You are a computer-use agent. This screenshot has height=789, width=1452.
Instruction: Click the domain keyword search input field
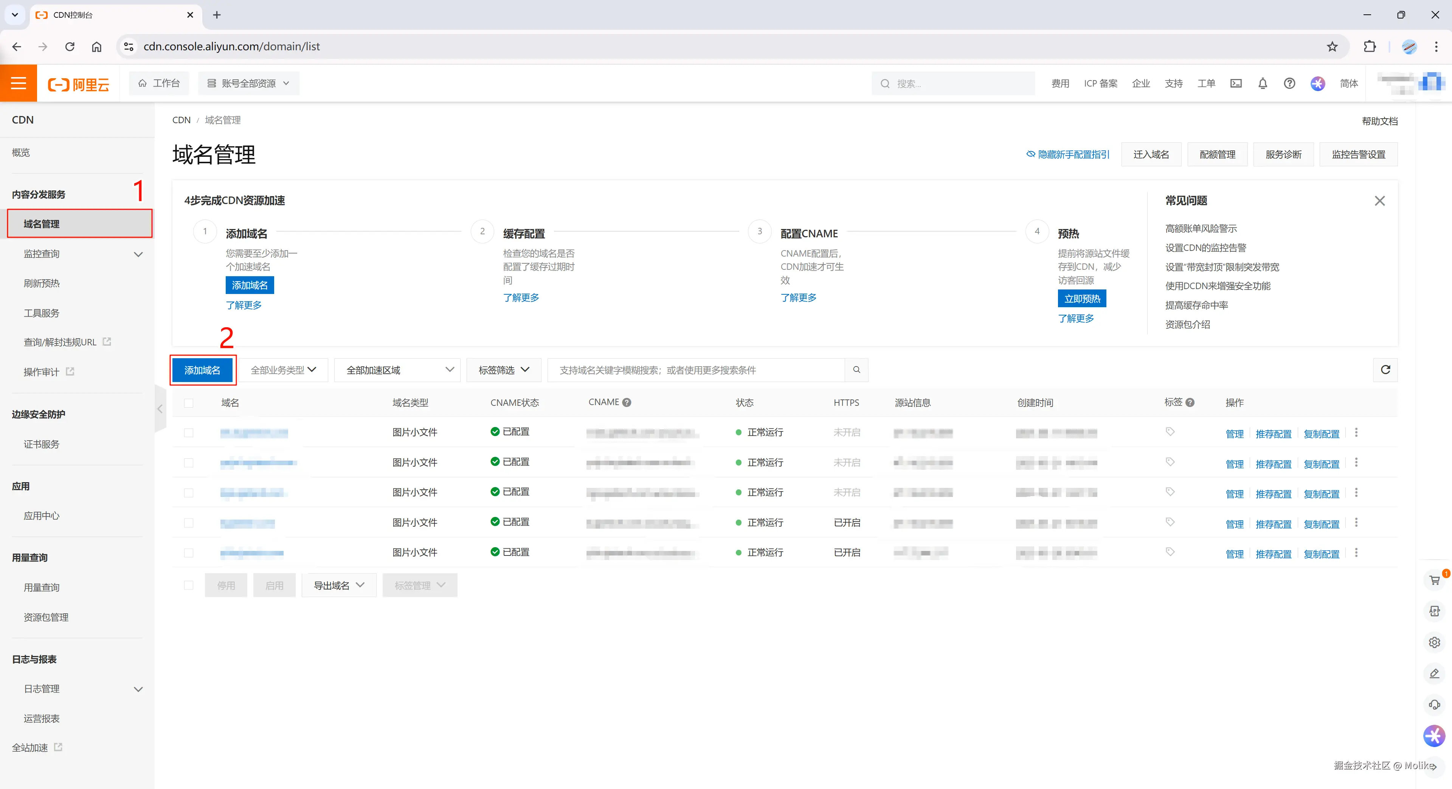pos(696,370)
